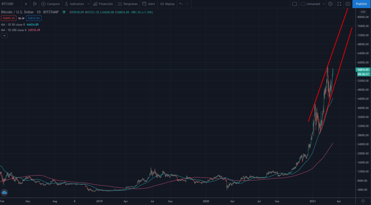Open the select layout square icon

[x=294, y=4]
